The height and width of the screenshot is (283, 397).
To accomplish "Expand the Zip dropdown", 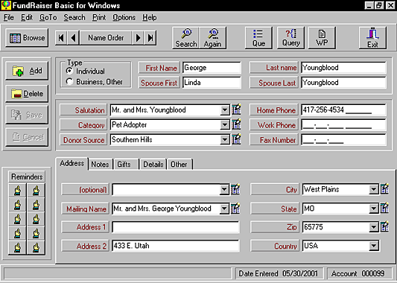I will tap(374, 227).
